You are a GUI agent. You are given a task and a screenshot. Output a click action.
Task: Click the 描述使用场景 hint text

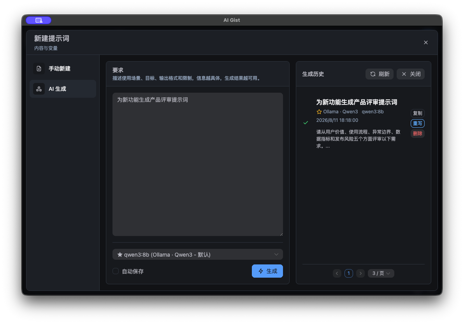click(186, 78)
